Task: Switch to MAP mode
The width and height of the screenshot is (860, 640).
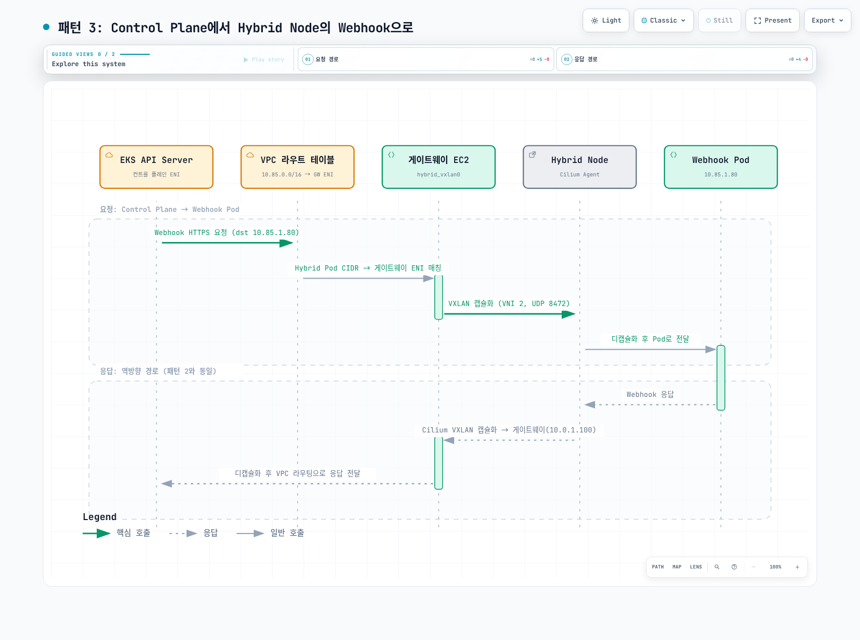Action: [x=677, y=567]
